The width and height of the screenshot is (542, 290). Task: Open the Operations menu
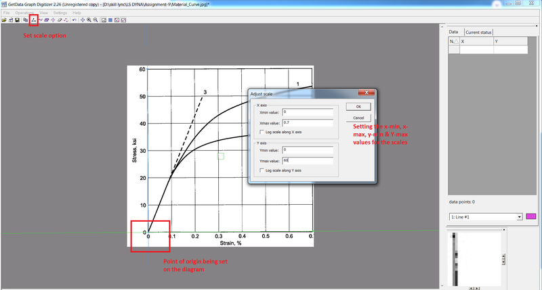(25, 13)
